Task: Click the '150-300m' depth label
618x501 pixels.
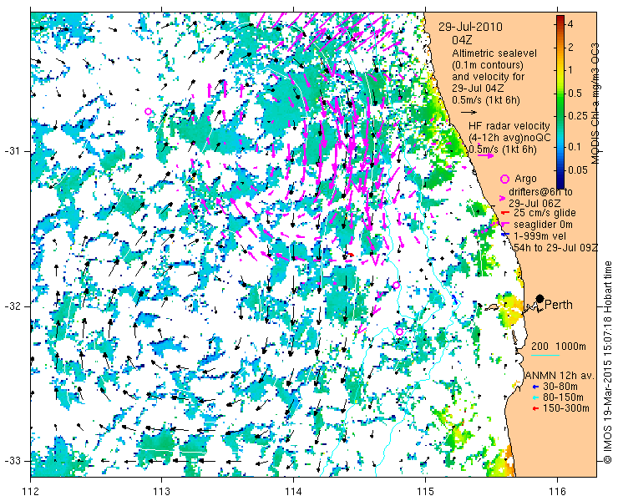Action: (566, 409)
